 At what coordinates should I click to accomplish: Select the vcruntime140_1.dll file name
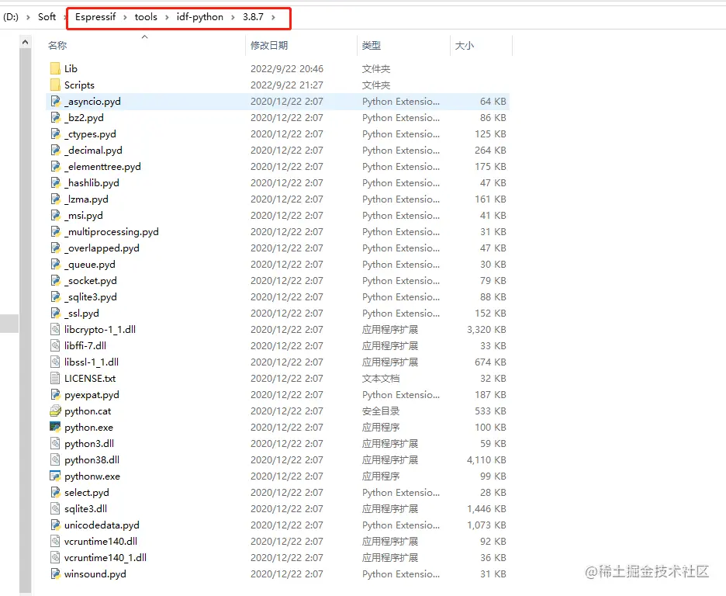105,557
